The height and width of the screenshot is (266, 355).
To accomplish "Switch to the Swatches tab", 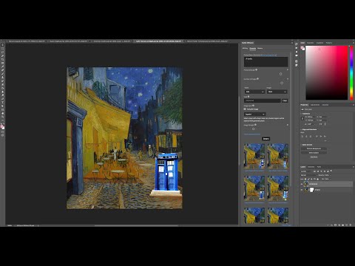I will [311, 43].
